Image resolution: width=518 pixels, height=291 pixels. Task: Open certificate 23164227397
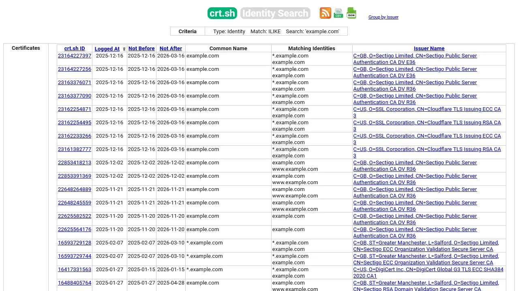(74, 56)
